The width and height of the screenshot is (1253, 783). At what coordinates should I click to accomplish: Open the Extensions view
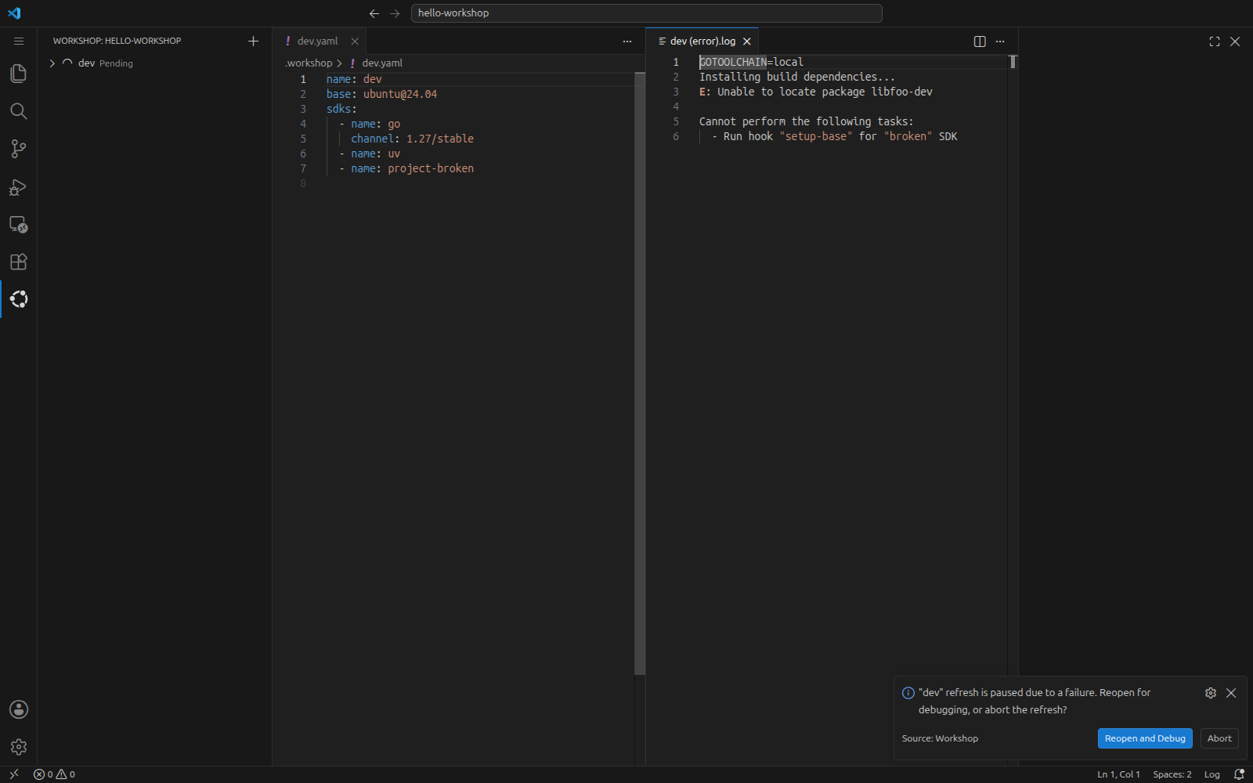19,262
